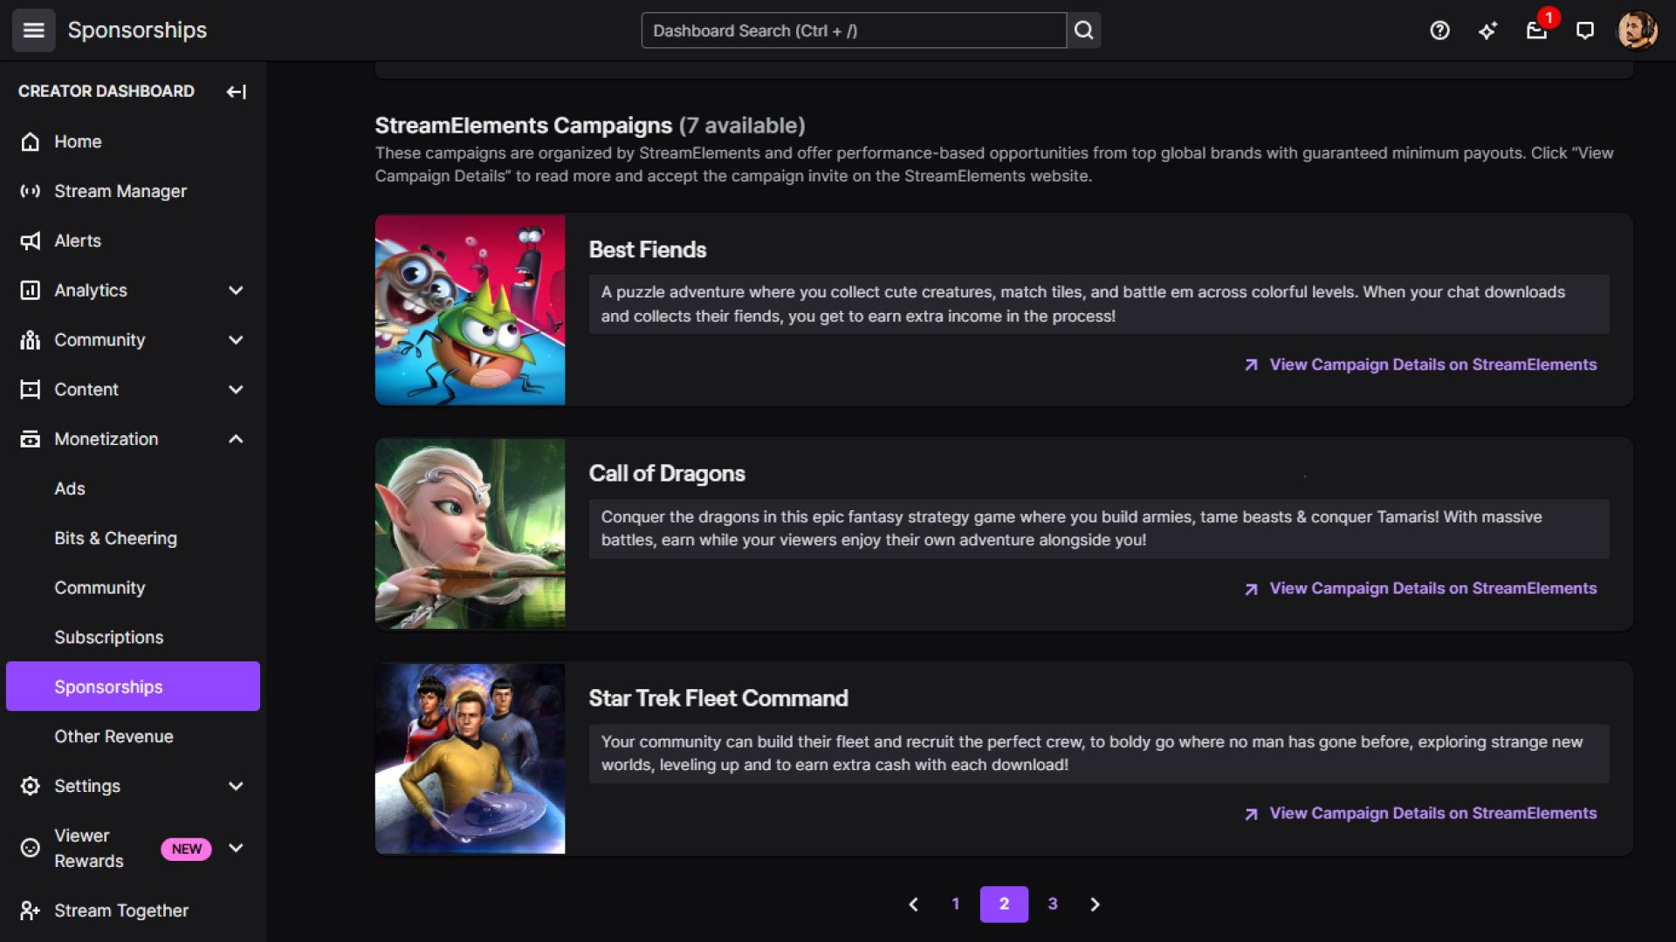Click the Sponsorships page title
Screen dimensions: 1676x942
click(x=137, y=31)
